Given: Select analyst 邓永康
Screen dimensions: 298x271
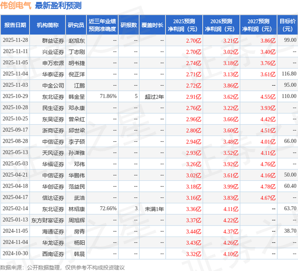Looking at the screenshot, I should [x=77, y=108].
